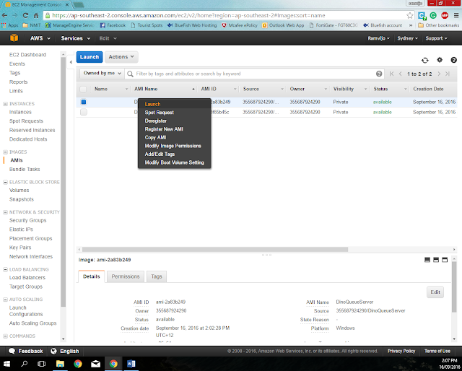462x371 pixels.
Task: Open File Explorer from the taskbar
Action: [60, 364]
